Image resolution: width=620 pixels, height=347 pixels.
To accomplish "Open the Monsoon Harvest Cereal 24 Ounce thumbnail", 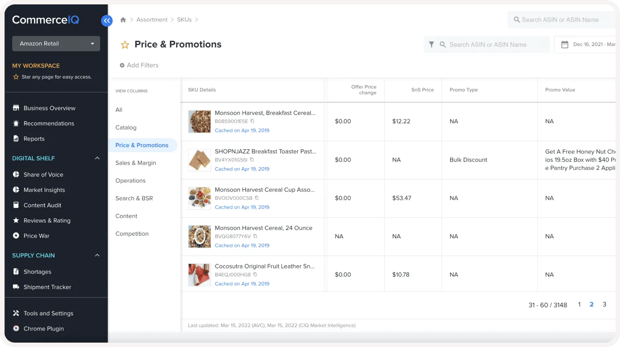I will (200, 237).
